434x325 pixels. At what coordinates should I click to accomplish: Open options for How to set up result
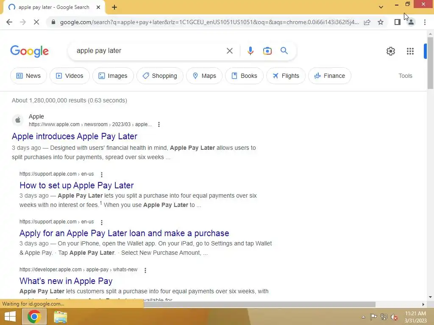click(102, 175)
